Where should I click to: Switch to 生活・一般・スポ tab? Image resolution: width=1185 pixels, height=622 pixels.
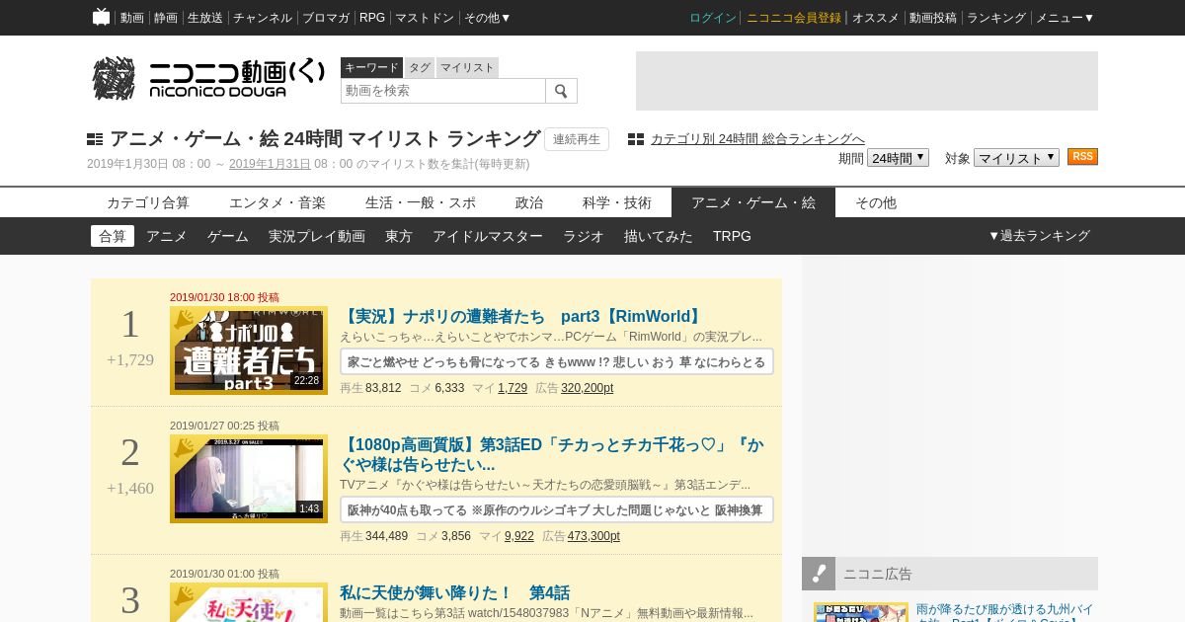click(421, 202)
